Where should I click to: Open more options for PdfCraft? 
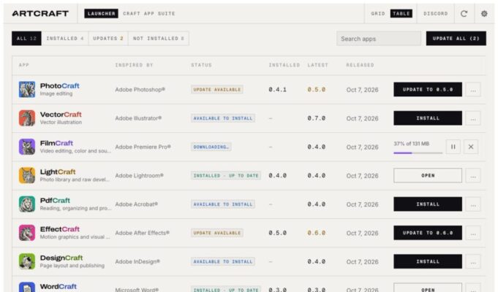tap(473, 204)
